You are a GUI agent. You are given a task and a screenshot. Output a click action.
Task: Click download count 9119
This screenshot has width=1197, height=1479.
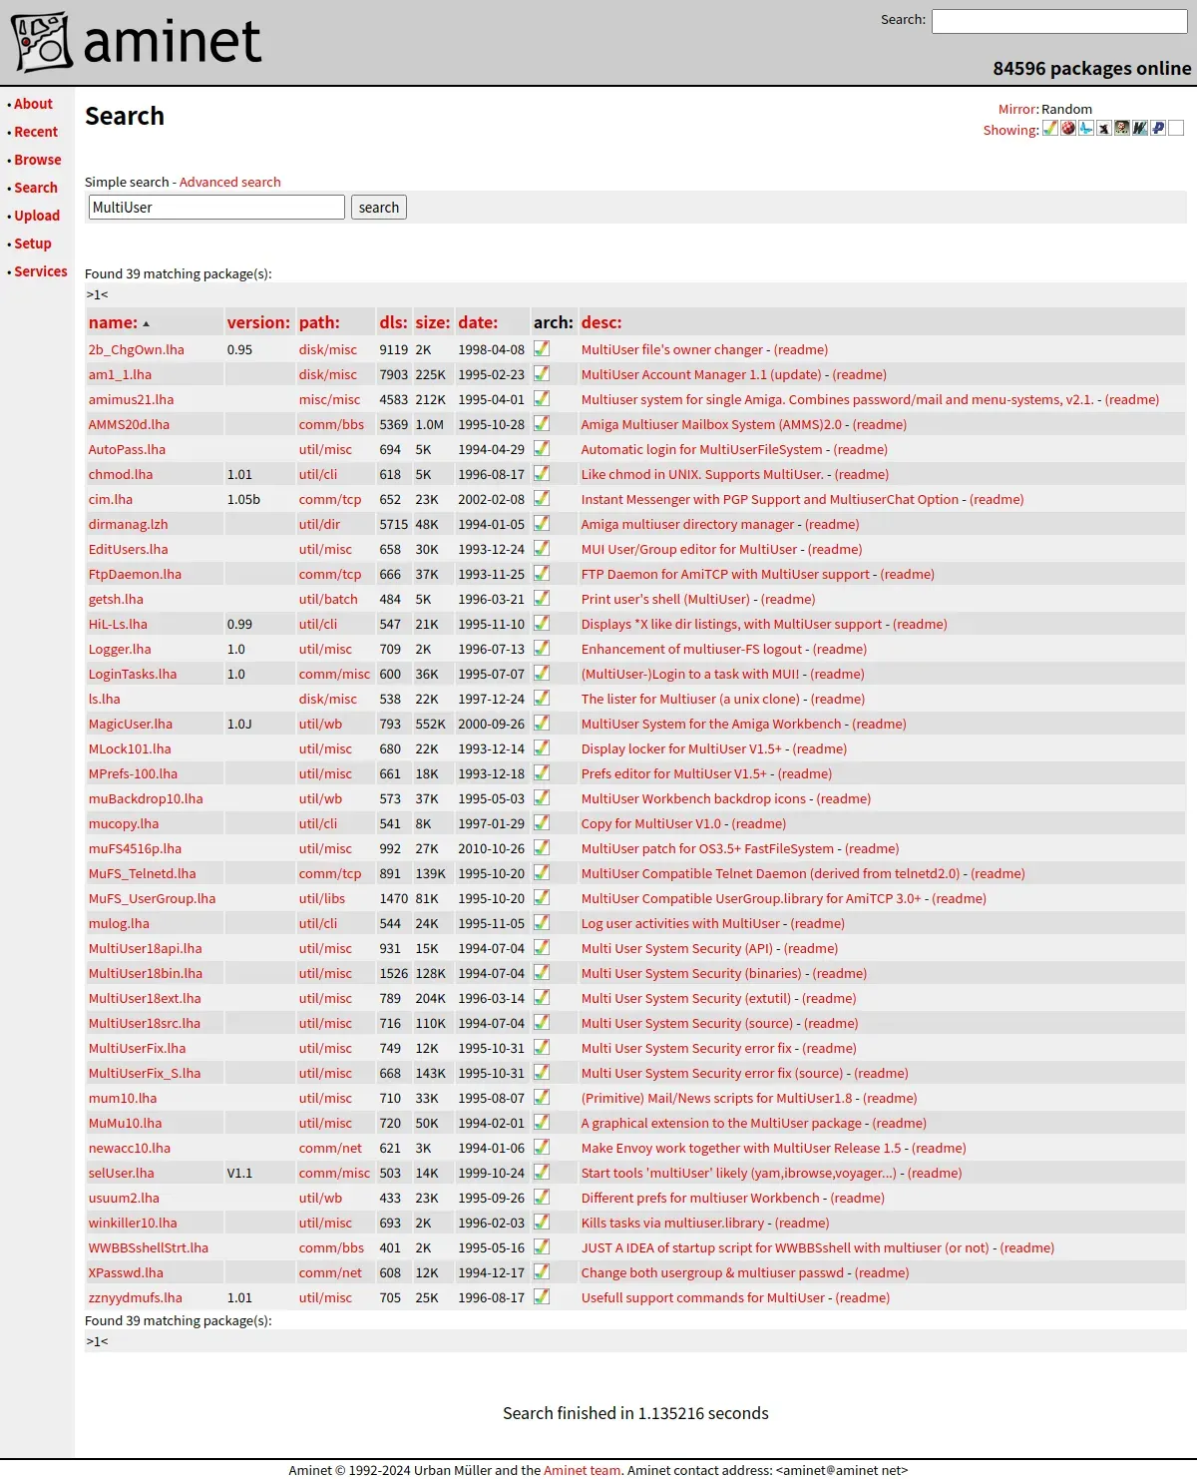(394, 349)
